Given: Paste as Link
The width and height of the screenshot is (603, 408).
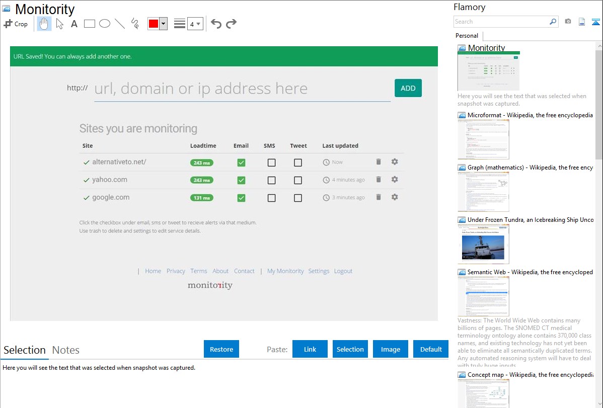Looking at the screenshot, I should [x=310, y=349].
